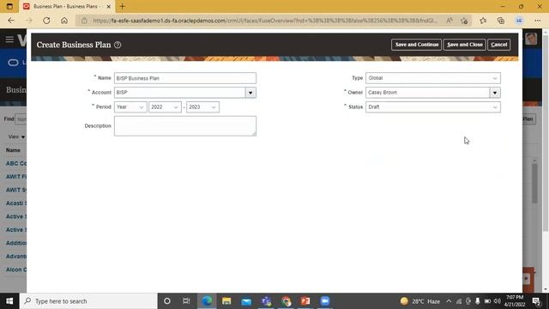The image size is (549, 309).
Task: Open File Explorer from taskbar
Action: point(226,301)
